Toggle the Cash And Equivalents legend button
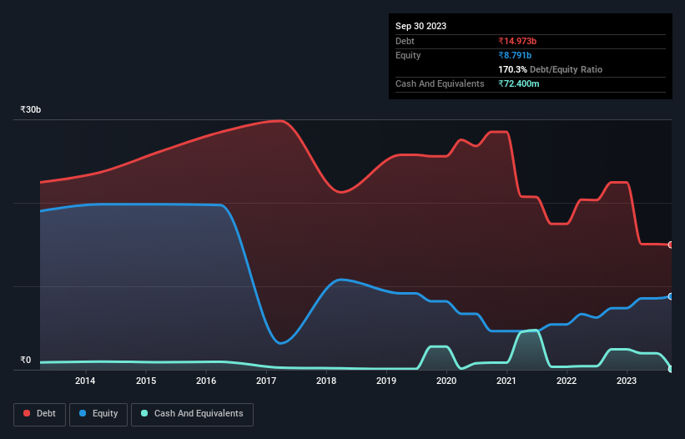The width and height of the screenshot is (685, 439). [192, 414]
